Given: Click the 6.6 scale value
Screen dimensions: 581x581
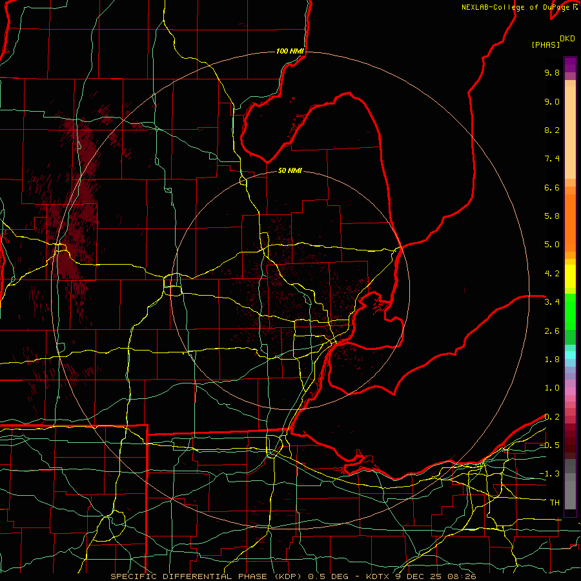Looking at the screenshot, I should tap(552, 187).
